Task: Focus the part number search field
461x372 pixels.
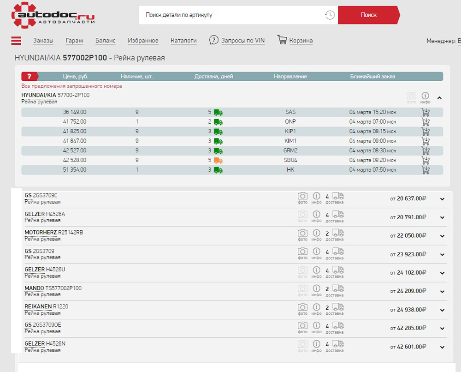Action: coord(230,15)
